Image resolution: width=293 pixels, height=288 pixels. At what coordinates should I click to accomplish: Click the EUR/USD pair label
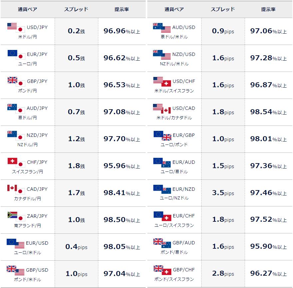pyautogui.click(x=37, y=243)
